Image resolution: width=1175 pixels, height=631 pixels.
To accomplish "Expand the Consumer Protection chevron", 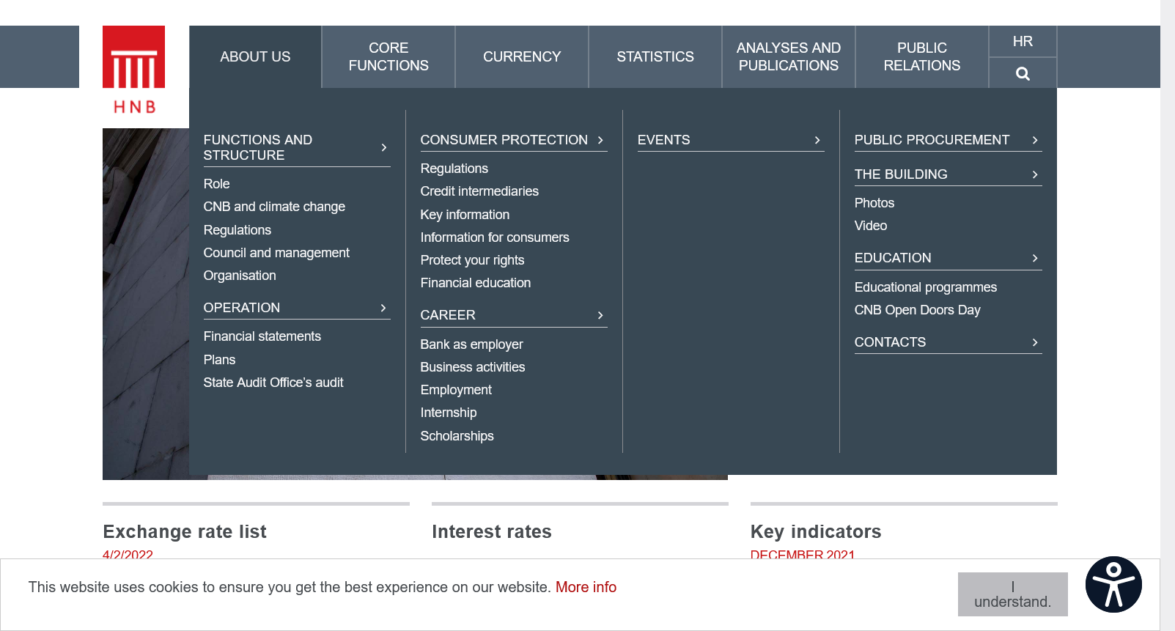I will 600,140.
